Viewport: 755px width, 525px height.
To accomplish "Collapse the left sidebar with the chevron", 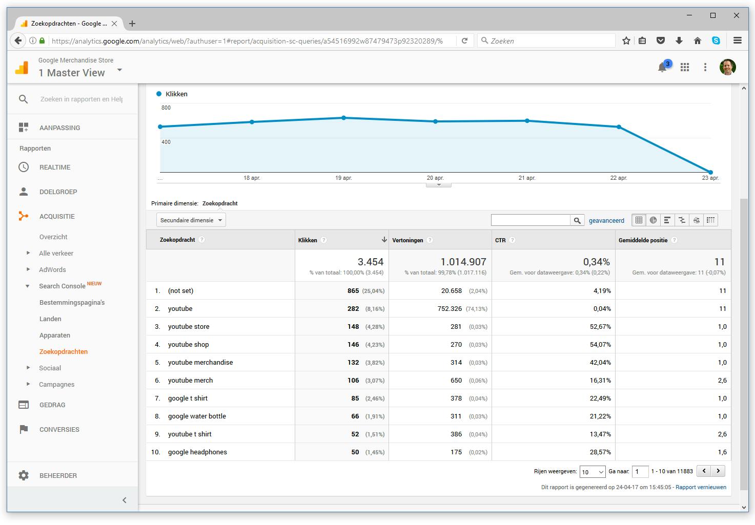I will [x=125, y=500].
